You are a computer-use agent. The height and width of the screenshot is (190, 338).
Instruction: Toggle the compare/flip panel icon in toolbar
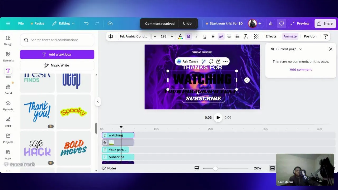pos(111,36)
